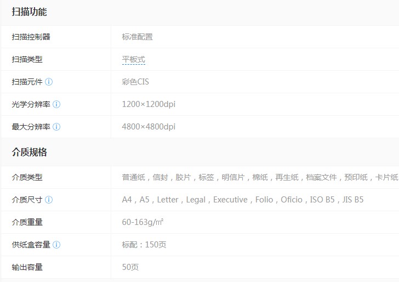Click the 标配：150页 capacity value
Image resolution: width=399 pixels, height=282 pixels.
click(144, 245)
